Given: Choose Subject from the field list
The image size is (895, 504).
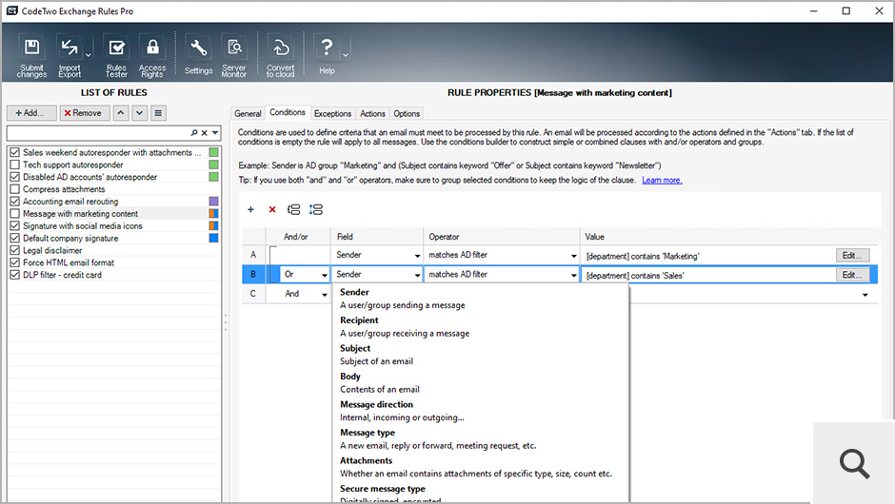Looking at the screenshot, I should [x=481, y=355].
